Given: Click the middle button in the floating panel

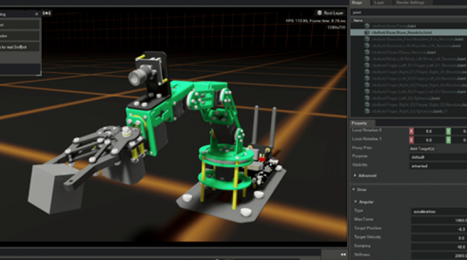Looking at the screenshot, I should [19, 36].
